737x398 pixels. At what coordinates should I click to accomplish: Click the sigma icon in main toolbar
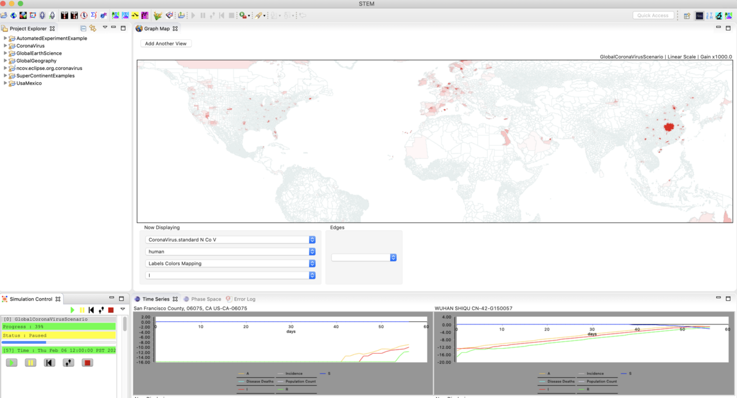click(93, 15)
